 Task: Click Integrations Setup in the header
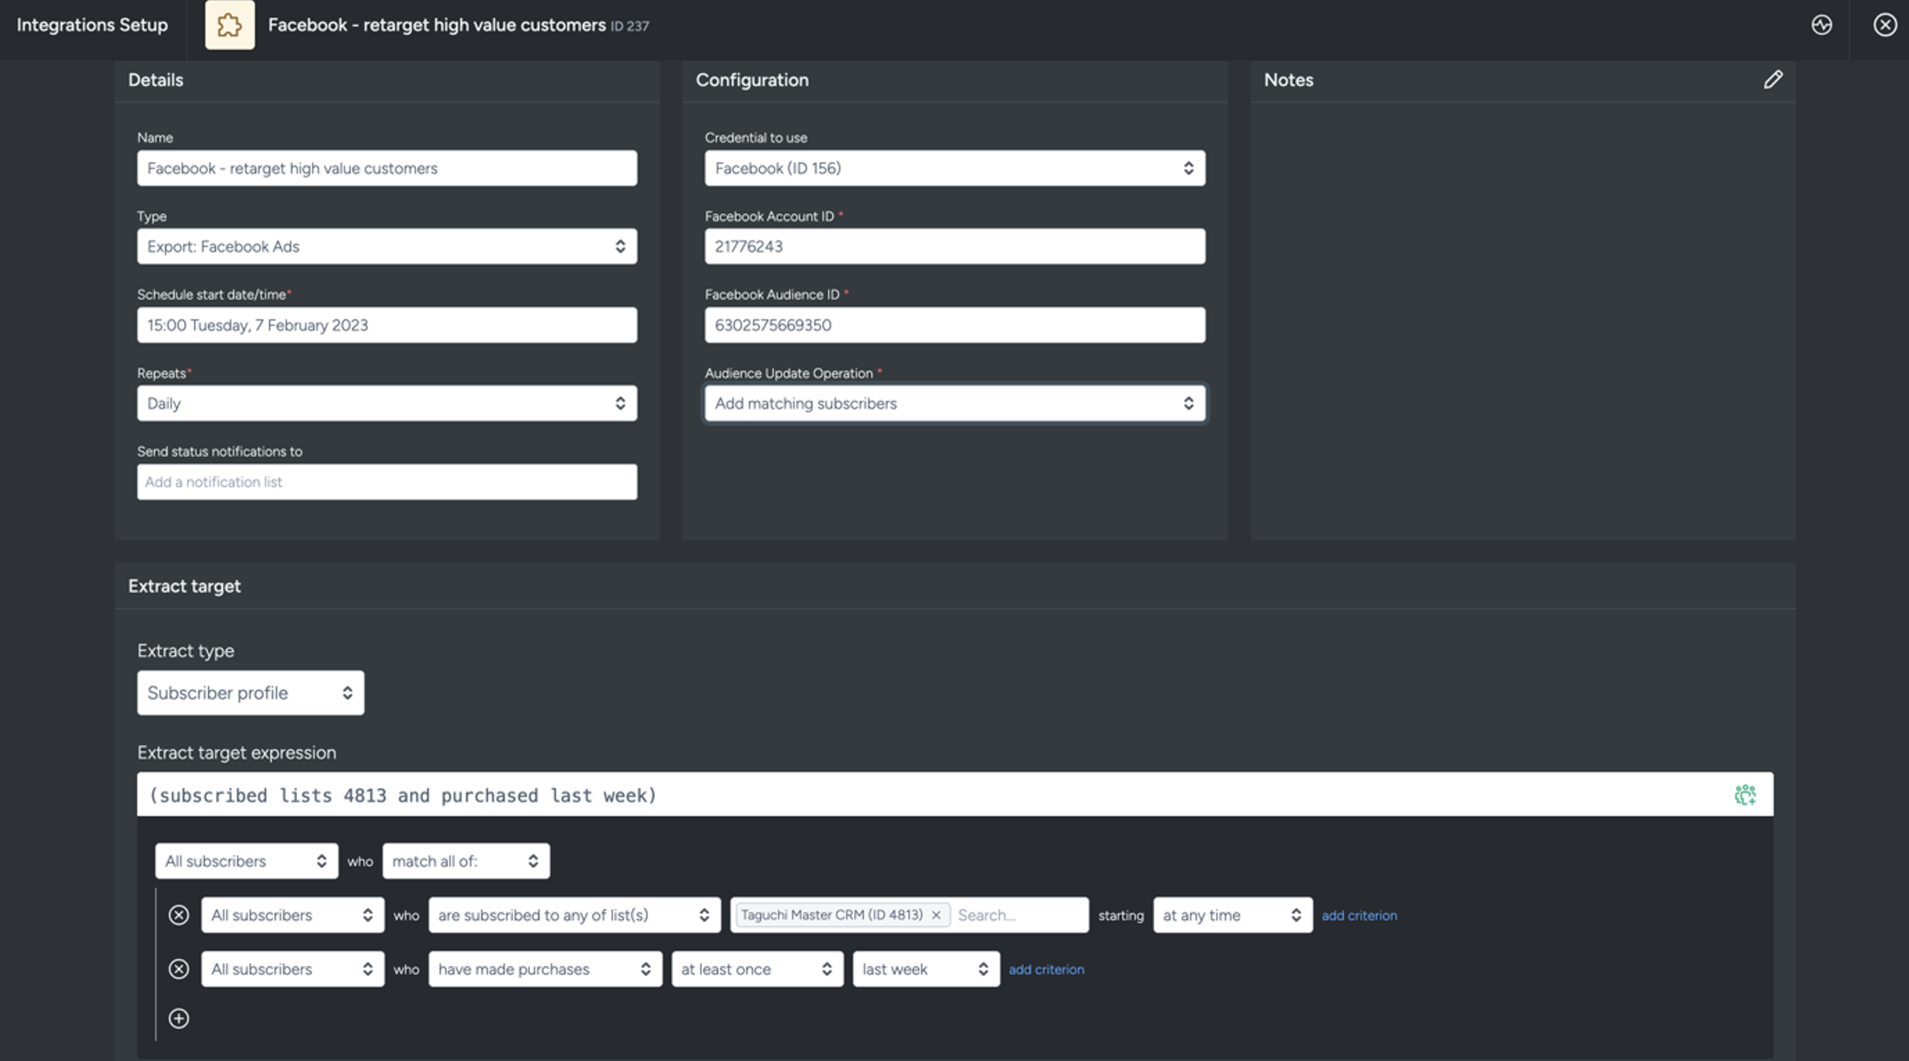[92, 25]
